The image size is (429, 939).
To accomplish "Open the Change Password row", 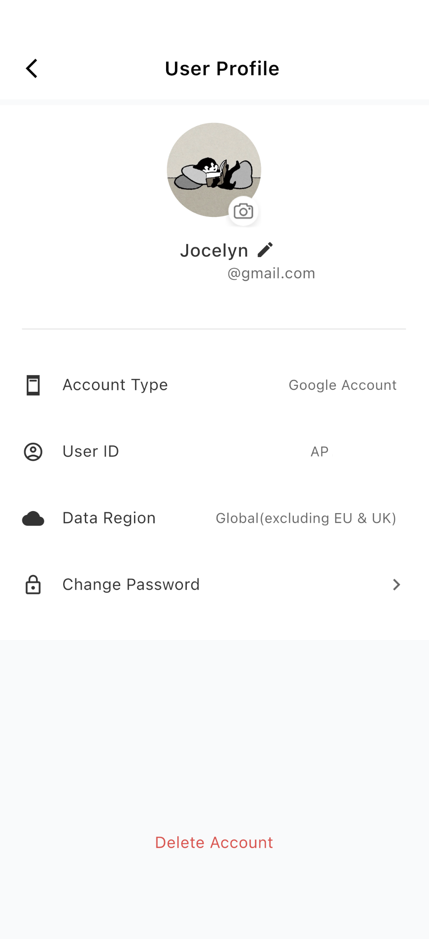I will (214, 585).
